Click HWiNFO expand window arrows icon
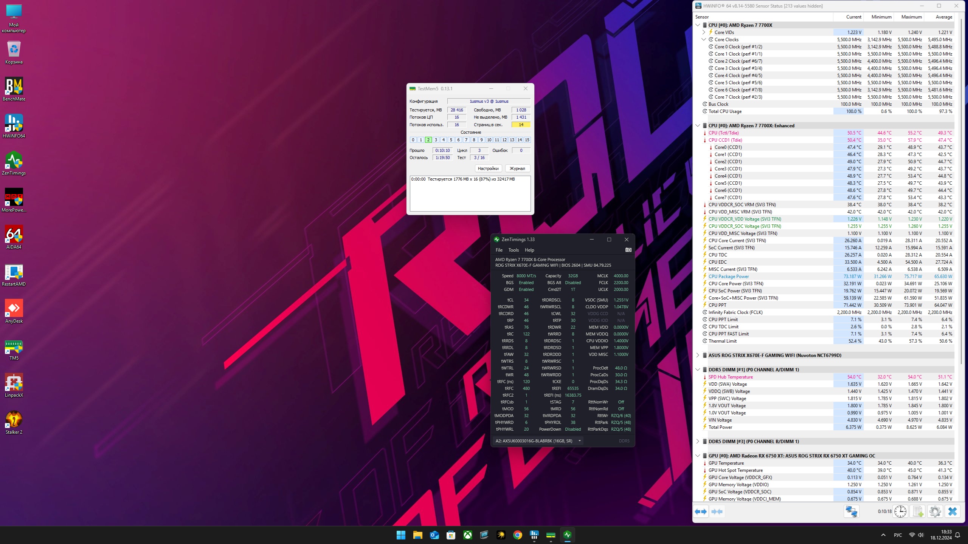Viewport: 968px width, 544px height. pyautogui.click(x=701, y=512)
